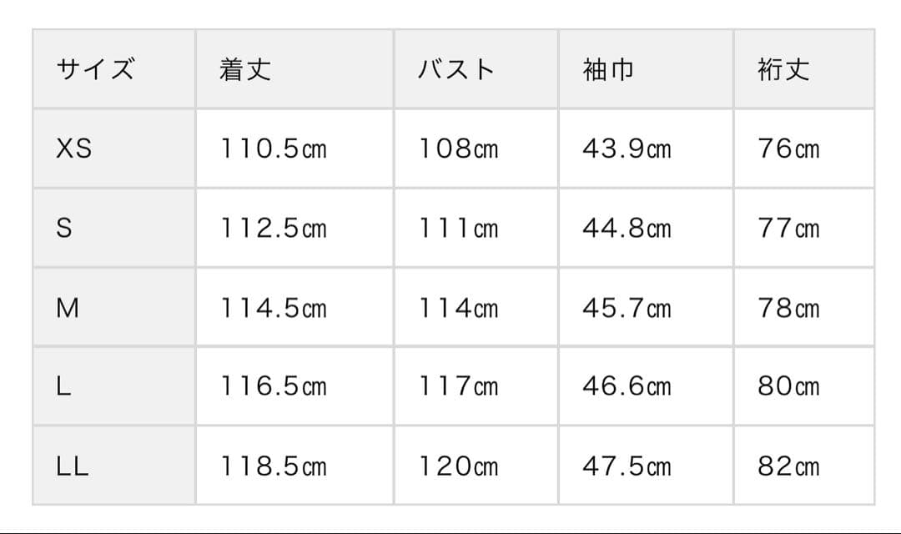Image resolution: width=901 pixels, height=534 pixels.
Task: Select the 108cm bust cell
Action: click(458, 149)
